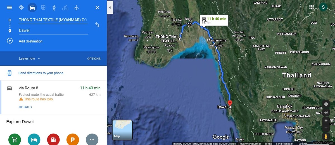Open the Google account avatar S
The width and height of the screenshot is (335, 145).
click(x=323, y=7)
